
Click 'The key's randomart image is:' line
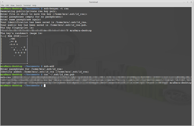21,33
